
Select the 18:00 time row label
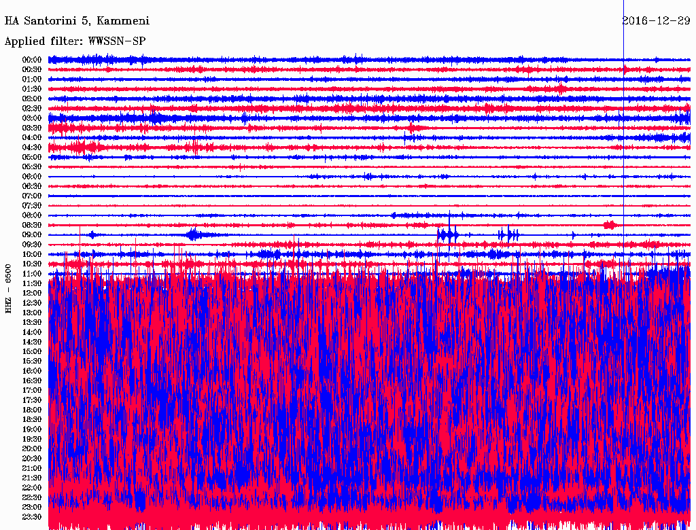(x=32, y=410)
